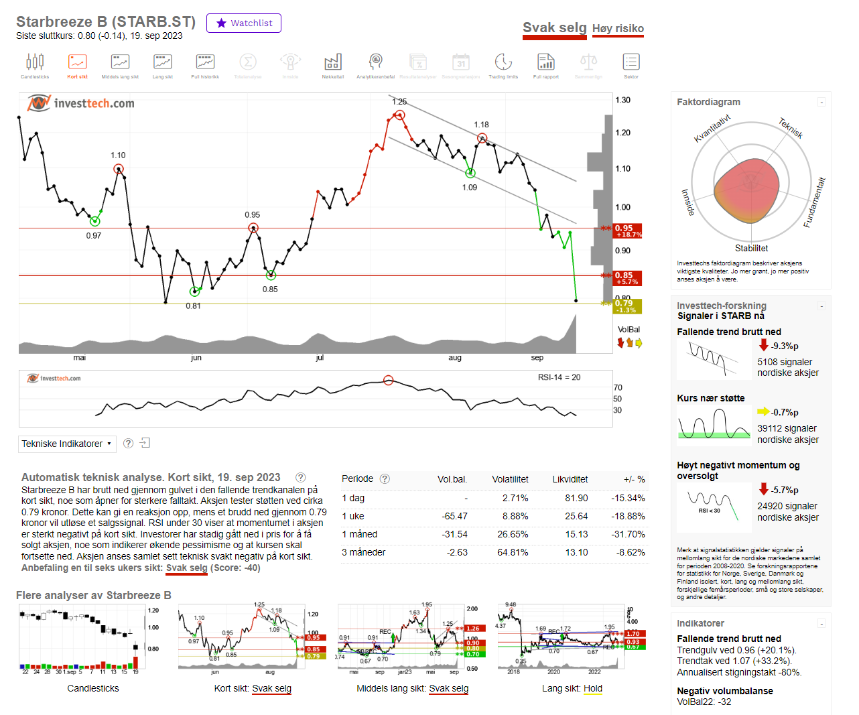Click 'Negativ volumbalanse' indicator heading
The image size is (859, 715).
[x=725, y=691]
